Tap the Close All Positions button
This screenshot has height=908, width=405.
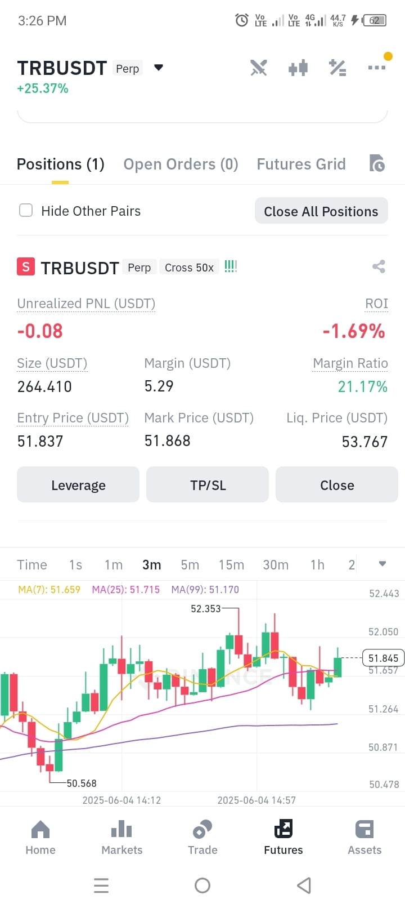[321, 211]
